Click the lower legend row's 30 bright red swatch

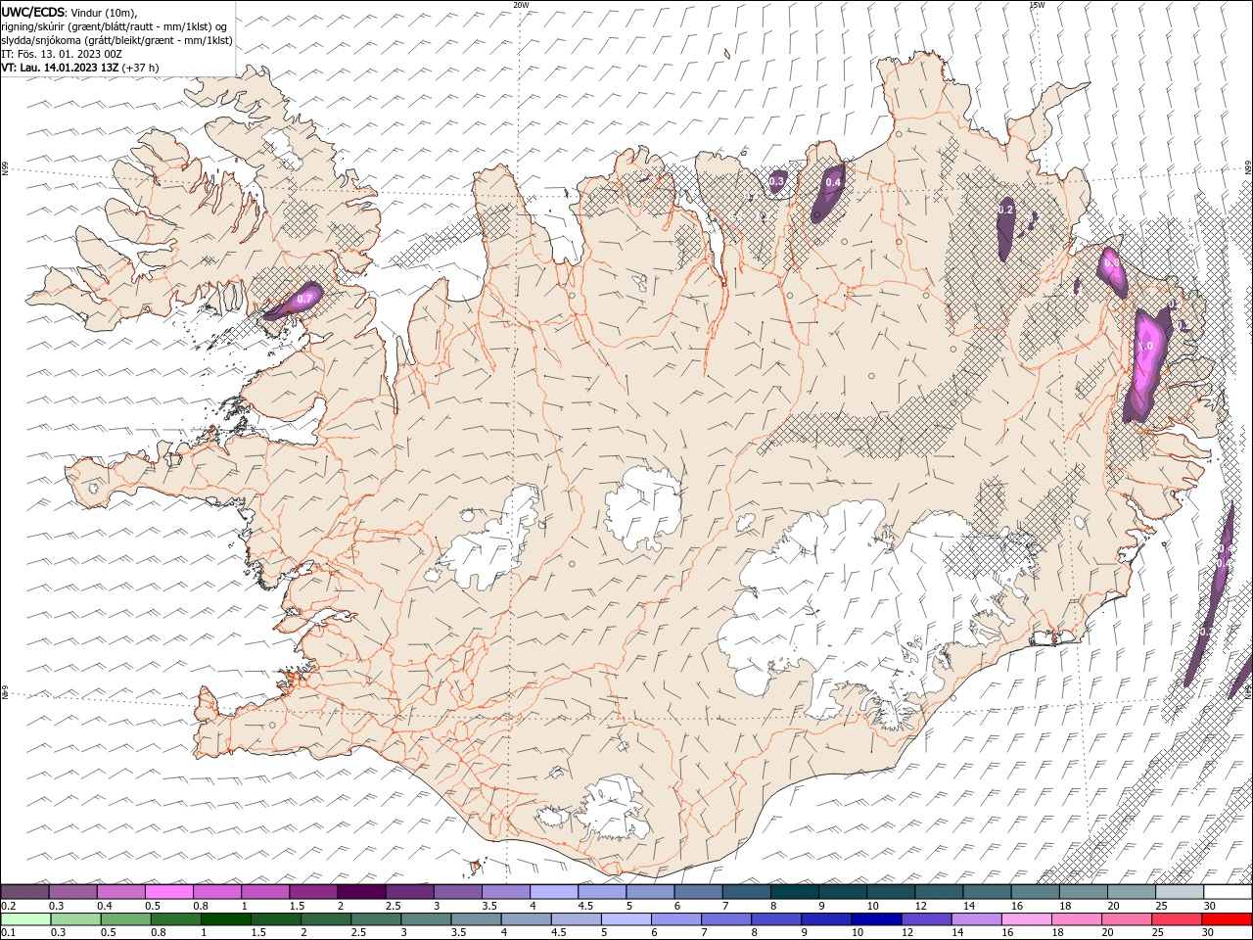coord(1228,919)
